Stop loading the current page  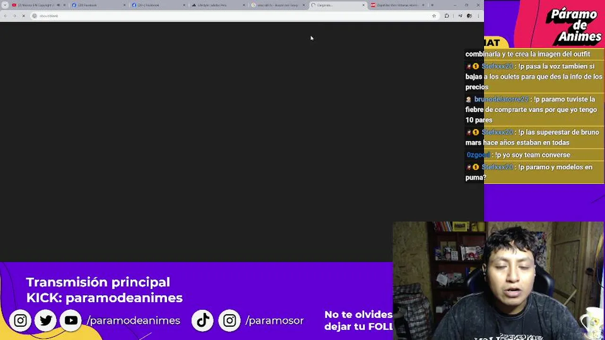pyautogui.click(x=24, y=16)
